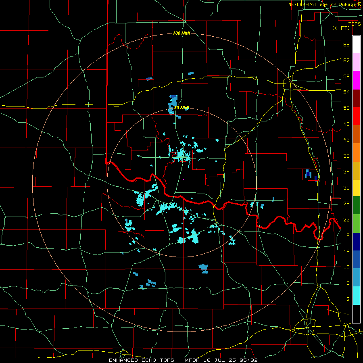Screen dimensions: 363x363
Task: Click the 10 JUL 25 date text
Action: pyautogui.click(x=221, y=360)
